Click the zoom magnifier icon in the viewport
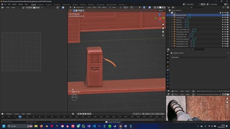230x129 pixels. pyautogui.click(x=163, y=25)
